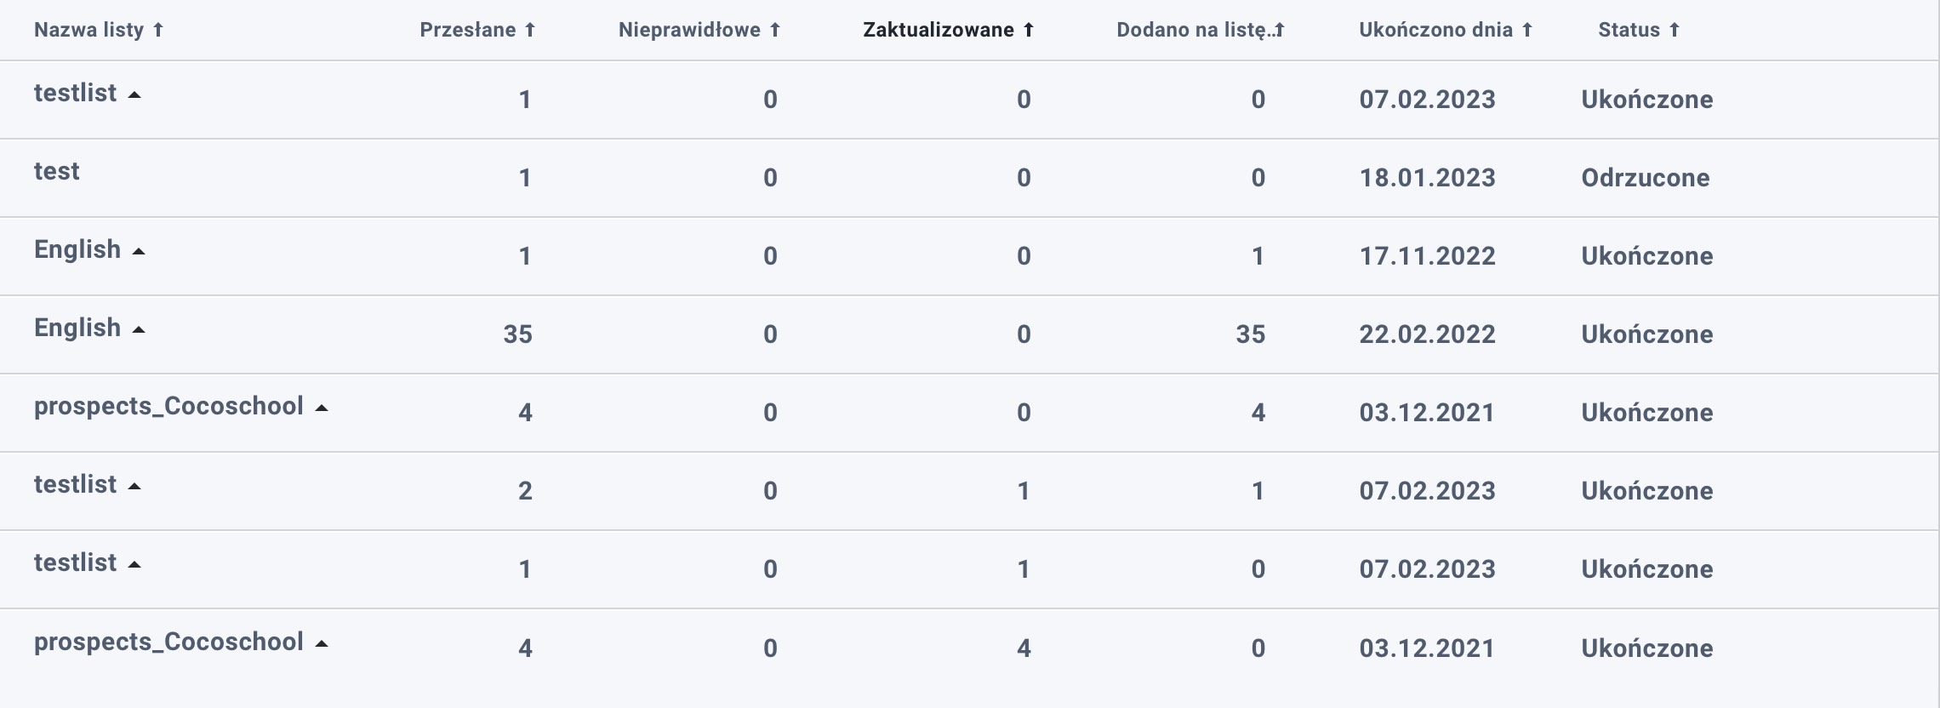This screenshot has width=1940, height=708.
Task: Expand testlist row with 2 Przesłane
Action: click(134, 487)
